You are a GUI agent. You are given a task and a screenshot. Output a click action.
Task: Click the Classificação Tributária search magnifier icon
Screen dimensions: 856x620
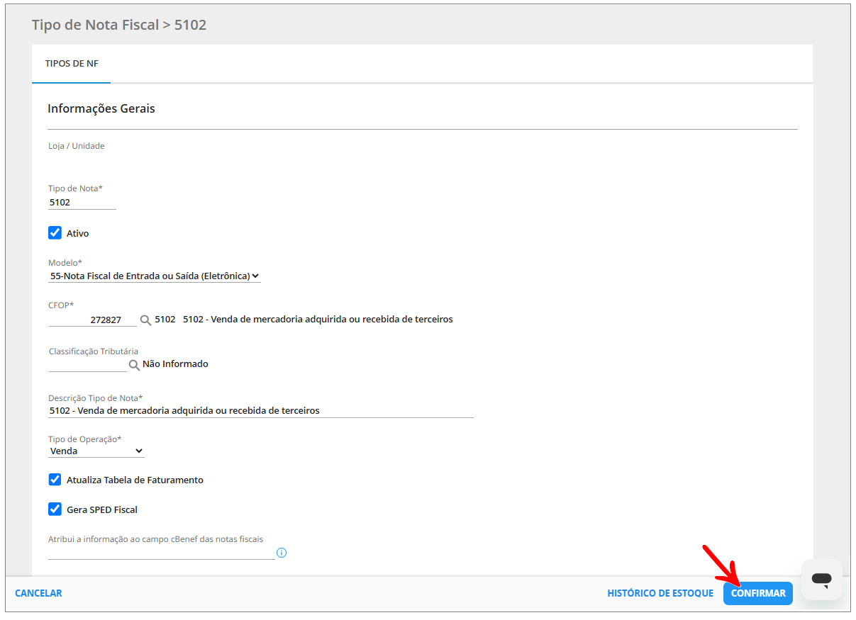click(134, 365)
